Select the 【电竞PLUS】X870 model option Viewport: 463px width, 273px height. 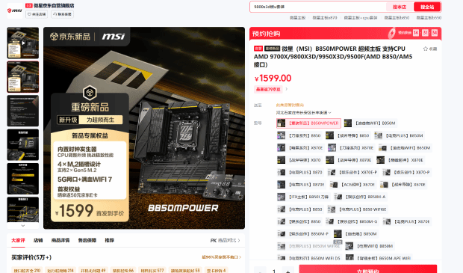tap(300, 172)
